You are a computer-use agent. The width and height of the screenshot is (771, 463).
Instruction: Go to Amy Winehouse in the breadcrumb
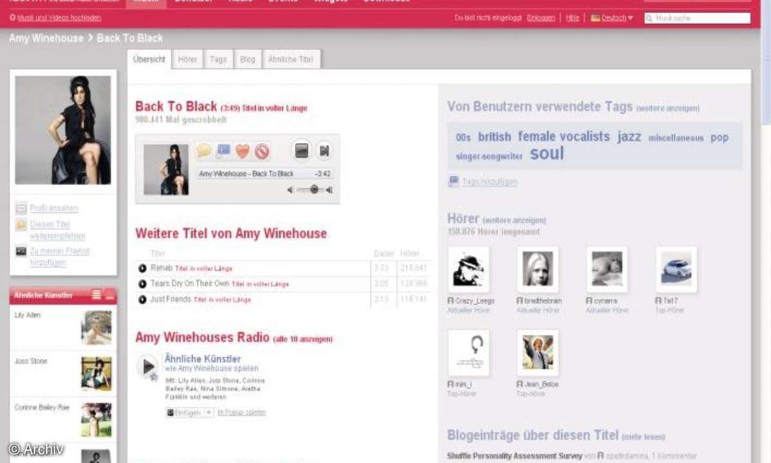pos(46,38)
